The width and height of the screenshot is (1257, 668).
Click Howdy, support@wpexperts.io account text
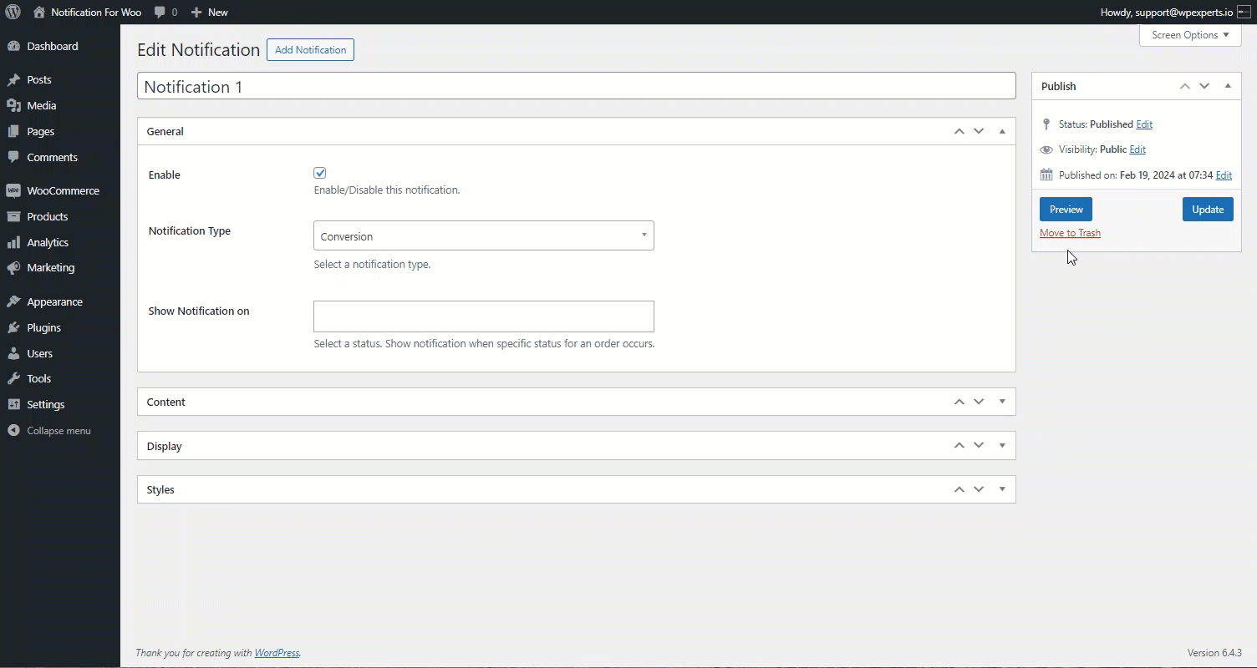tap(1166, 13)
